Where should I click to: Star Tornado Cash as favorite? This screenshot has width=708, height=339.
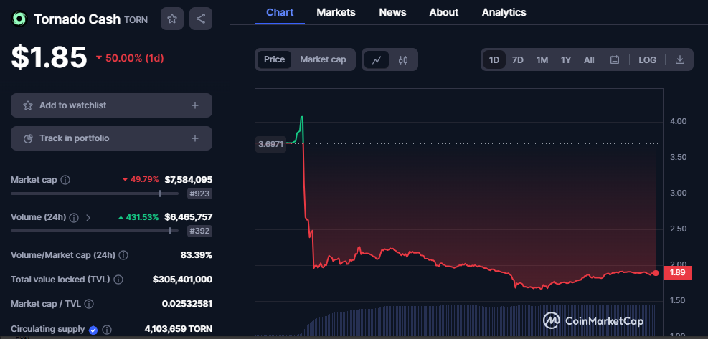tap(172, 19)
